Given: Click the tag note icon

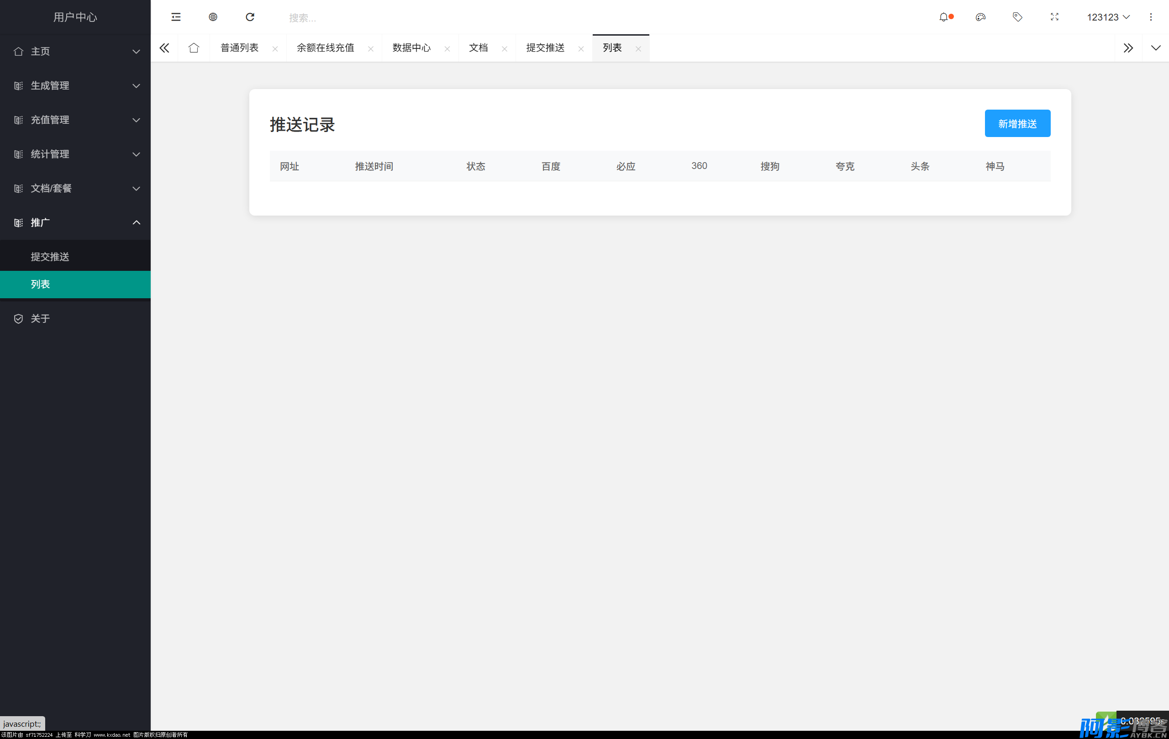Looking at the screenshot, I should click(1017, 17).
